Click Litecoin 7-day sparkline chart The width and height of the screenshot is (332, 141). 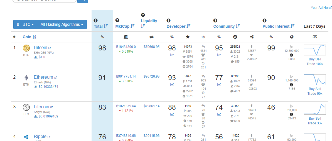click(x=315, y=109)
